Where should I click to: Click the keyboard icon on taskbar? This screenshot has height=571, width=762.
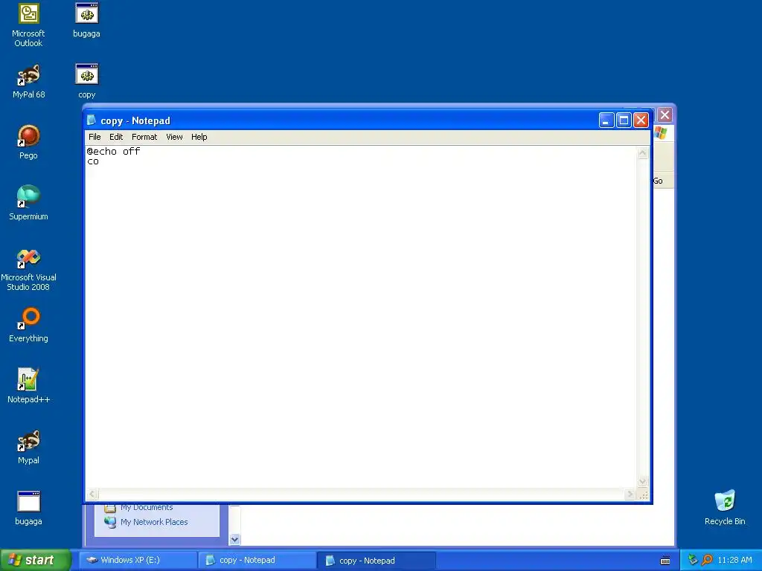(665, 561)
